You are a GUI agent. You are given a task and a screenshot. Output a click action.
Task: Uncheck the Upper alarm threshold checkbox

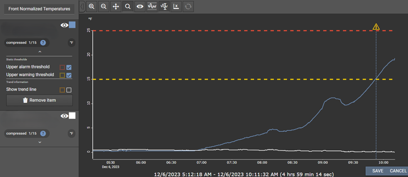(69, 67)
